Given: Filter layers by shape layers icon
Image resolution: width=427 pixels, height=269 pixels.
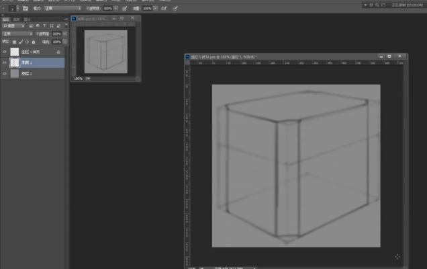Looking at the screenshot, I should point(52,26).
